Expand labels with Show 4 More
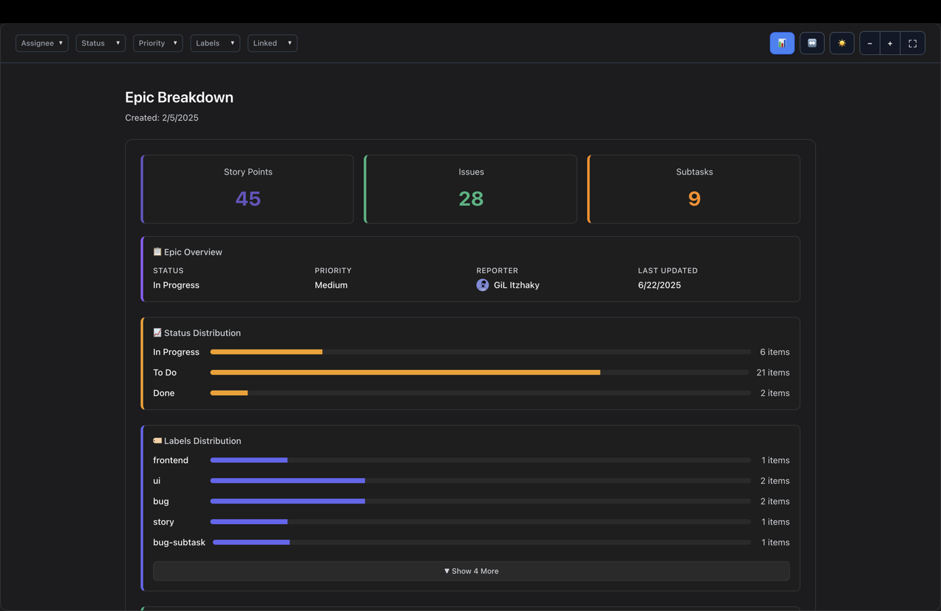941x611 pixels. [x=472, y=571]
